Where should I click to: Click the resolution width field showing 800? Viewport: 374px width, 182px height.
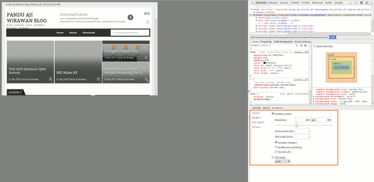coord(303,120)
